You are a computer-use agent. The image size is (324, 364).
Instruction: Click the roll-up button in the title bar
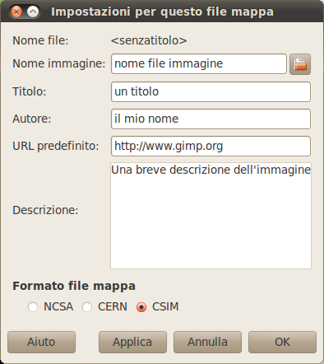[x=33, y=12]
